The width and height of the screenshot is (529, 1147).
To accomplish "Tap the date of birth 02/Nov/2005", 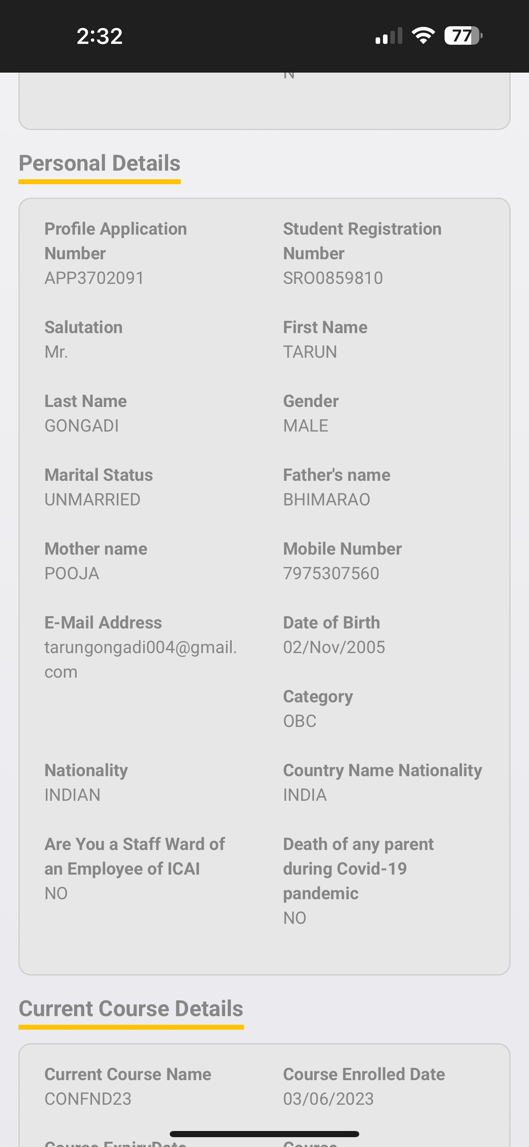I will click(x=334, y=647).
